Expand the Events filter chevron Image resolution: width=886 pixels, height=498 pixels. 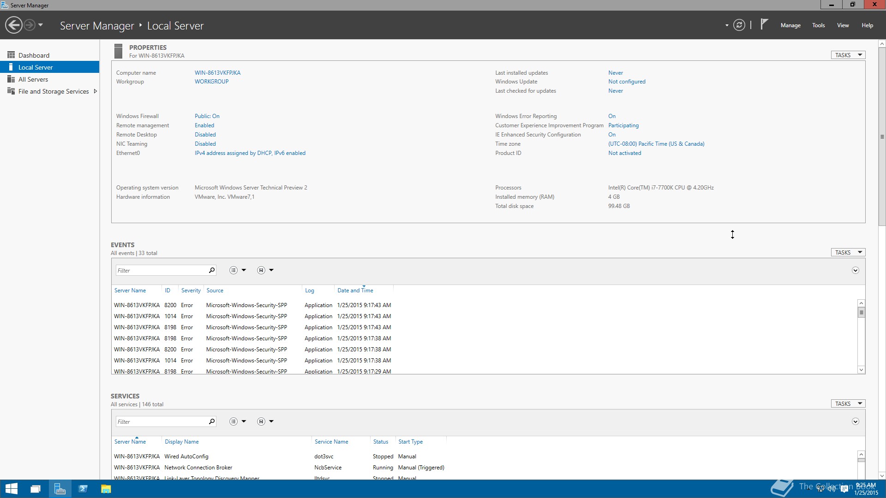855,270
